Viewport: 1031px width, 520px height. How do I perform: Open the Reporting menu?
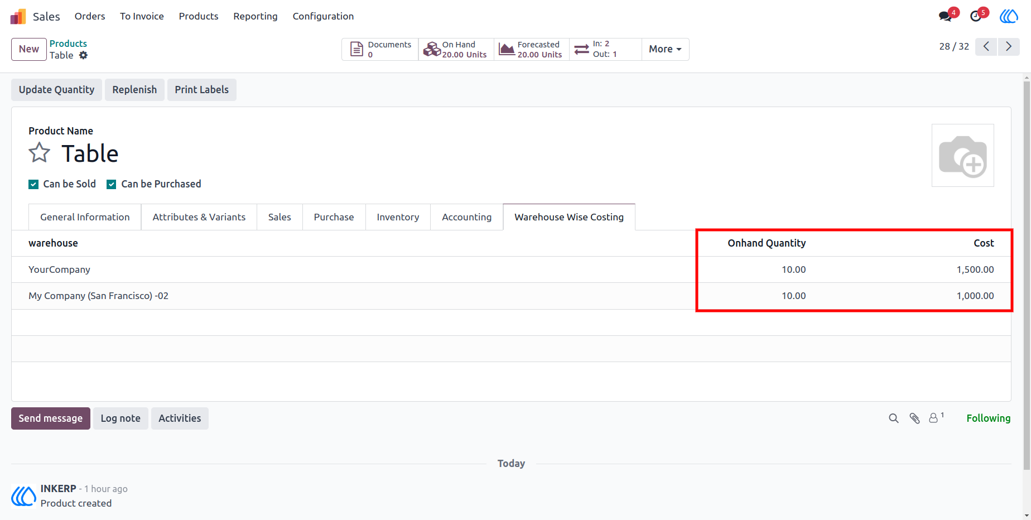[256, 16]
